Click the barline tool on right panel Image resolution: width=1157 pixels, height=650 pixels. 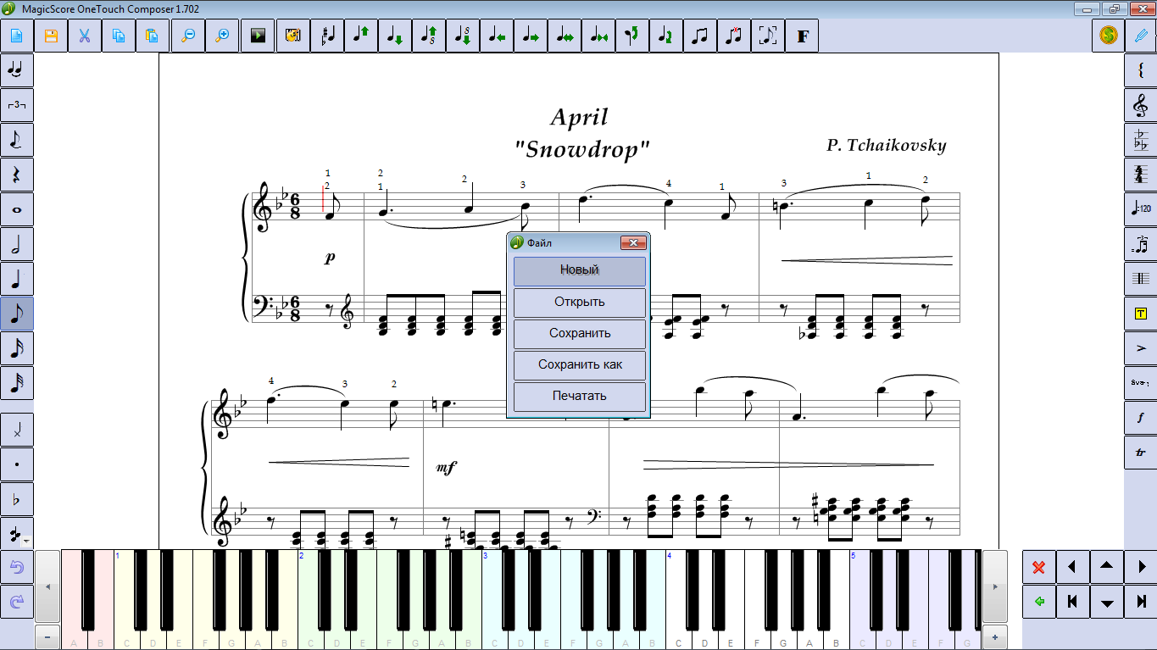[x=1141, y=279]
